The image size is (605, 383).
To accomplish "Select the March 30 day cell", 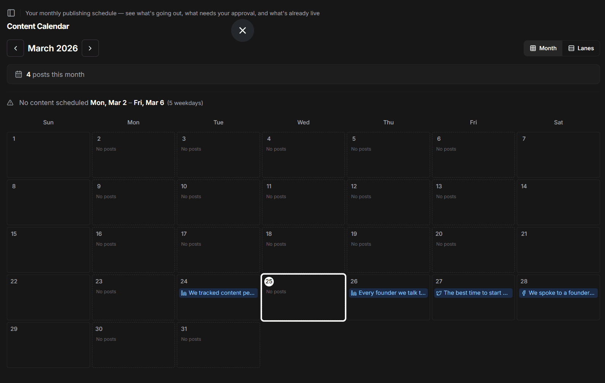I will (133, 345).
